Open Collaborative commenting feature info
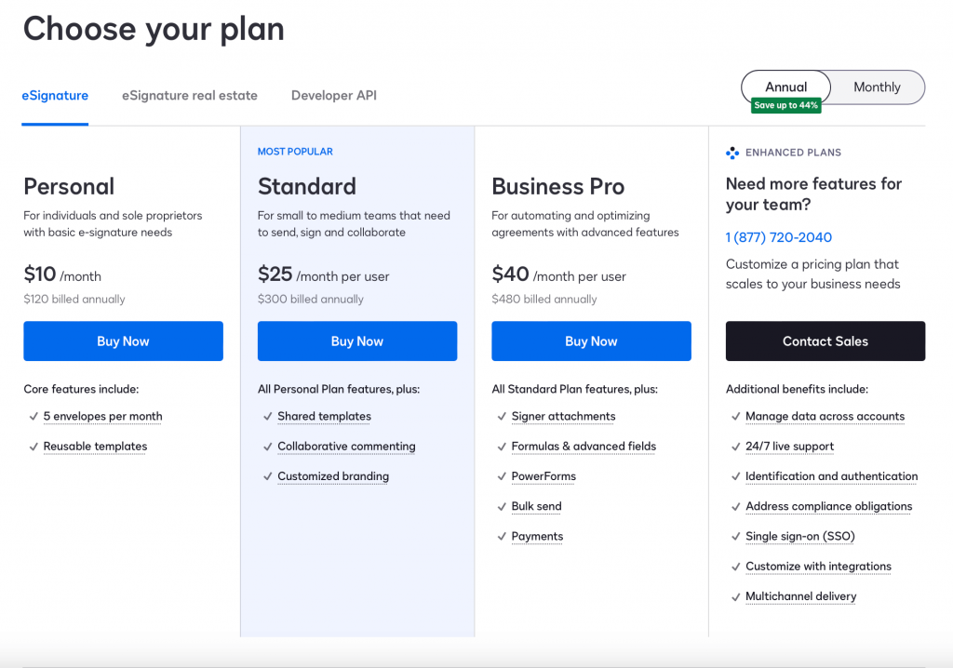Viewport: 953px width, 668px height. pos(346,447)
